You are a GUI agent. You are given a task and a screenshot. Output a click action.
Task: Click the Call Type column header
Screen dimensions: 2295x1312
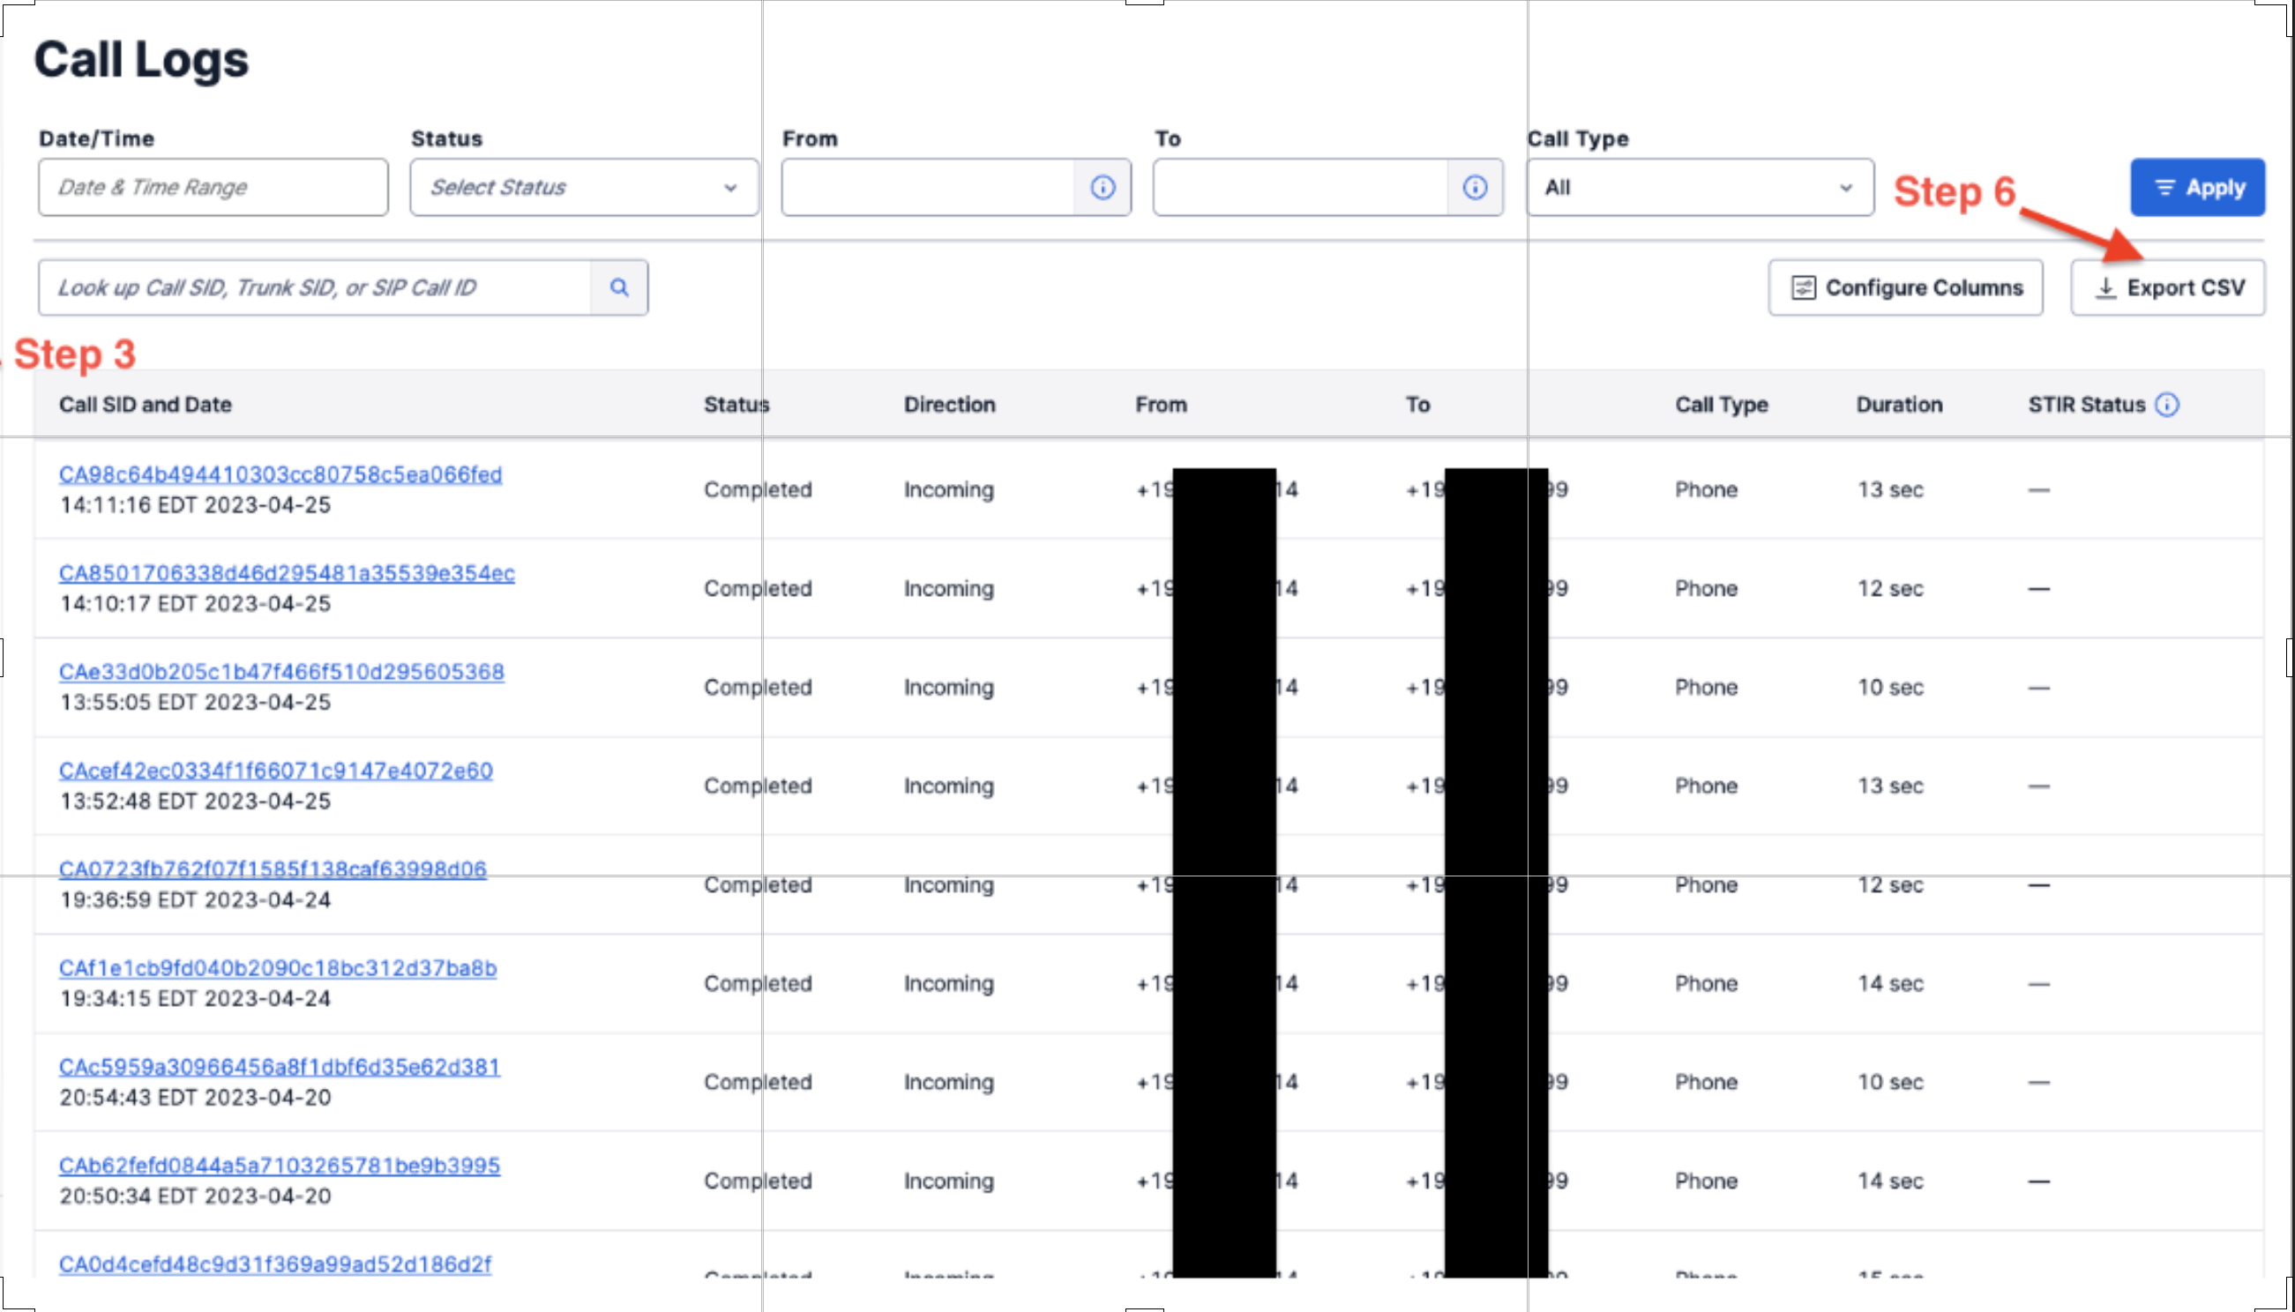1722,405
